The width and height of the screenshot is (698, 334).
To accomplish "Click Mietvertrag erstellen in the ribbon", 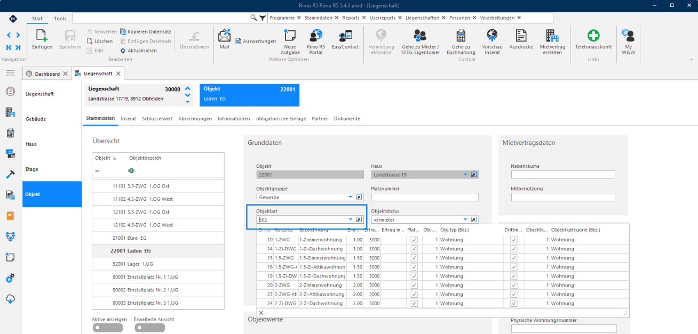I will tap(552, 36).
